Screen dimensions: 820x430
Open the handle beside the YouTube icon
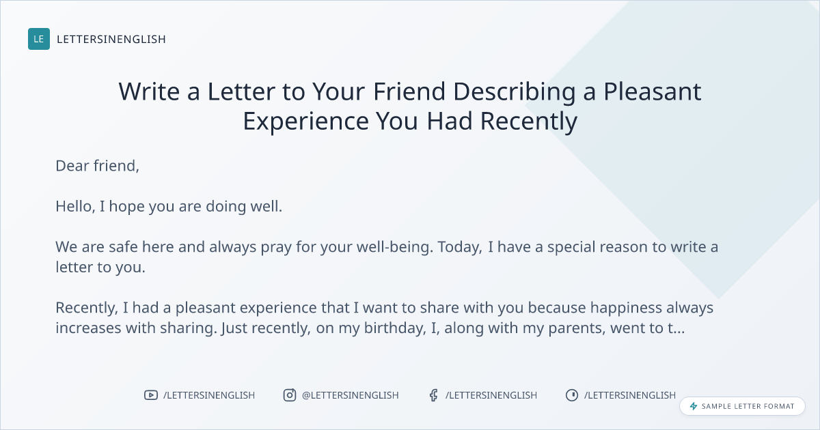tap(209, 395)
